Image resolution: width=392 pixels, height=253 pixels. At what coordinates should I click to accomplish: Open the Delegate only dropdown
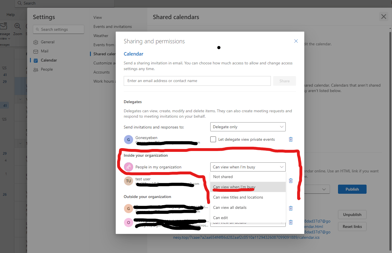point(248,127)
